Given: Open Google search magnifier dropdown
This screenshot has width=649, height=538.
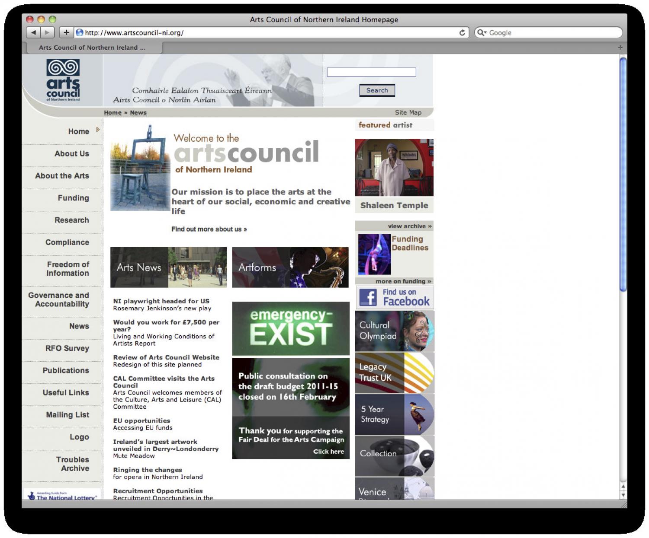Looking at the screenshot, I should pyautogui.click(x=482, y=32).
